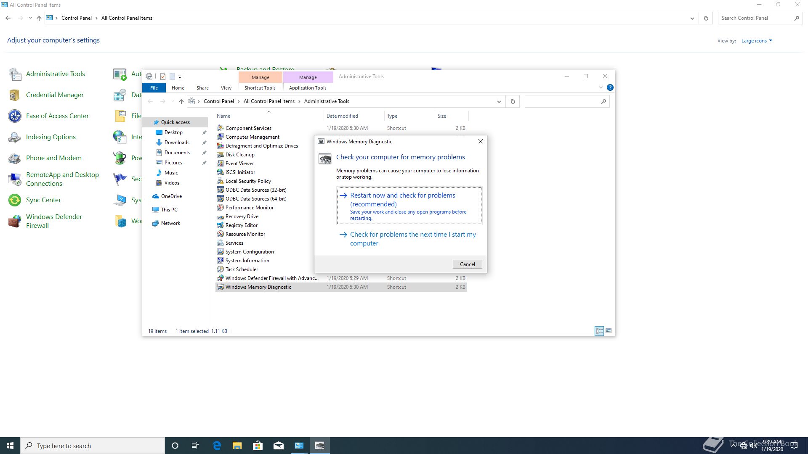Select Computer Management shortcut icon

(x=220, y=137)
